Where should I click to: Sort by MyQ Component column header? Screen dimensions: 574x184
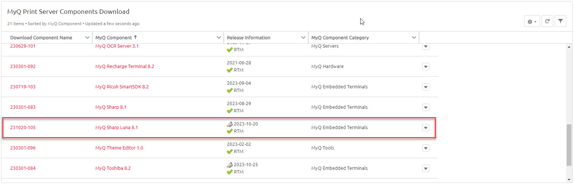coord(114,38)
